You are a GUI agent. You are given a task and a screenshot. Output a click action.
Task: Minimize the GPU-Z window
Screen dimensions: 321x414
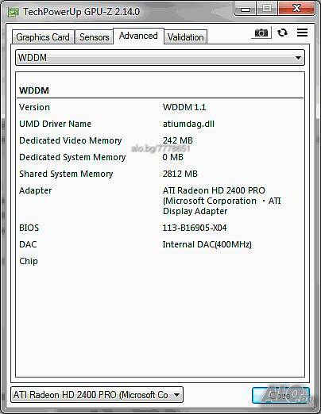coord(246,10)
